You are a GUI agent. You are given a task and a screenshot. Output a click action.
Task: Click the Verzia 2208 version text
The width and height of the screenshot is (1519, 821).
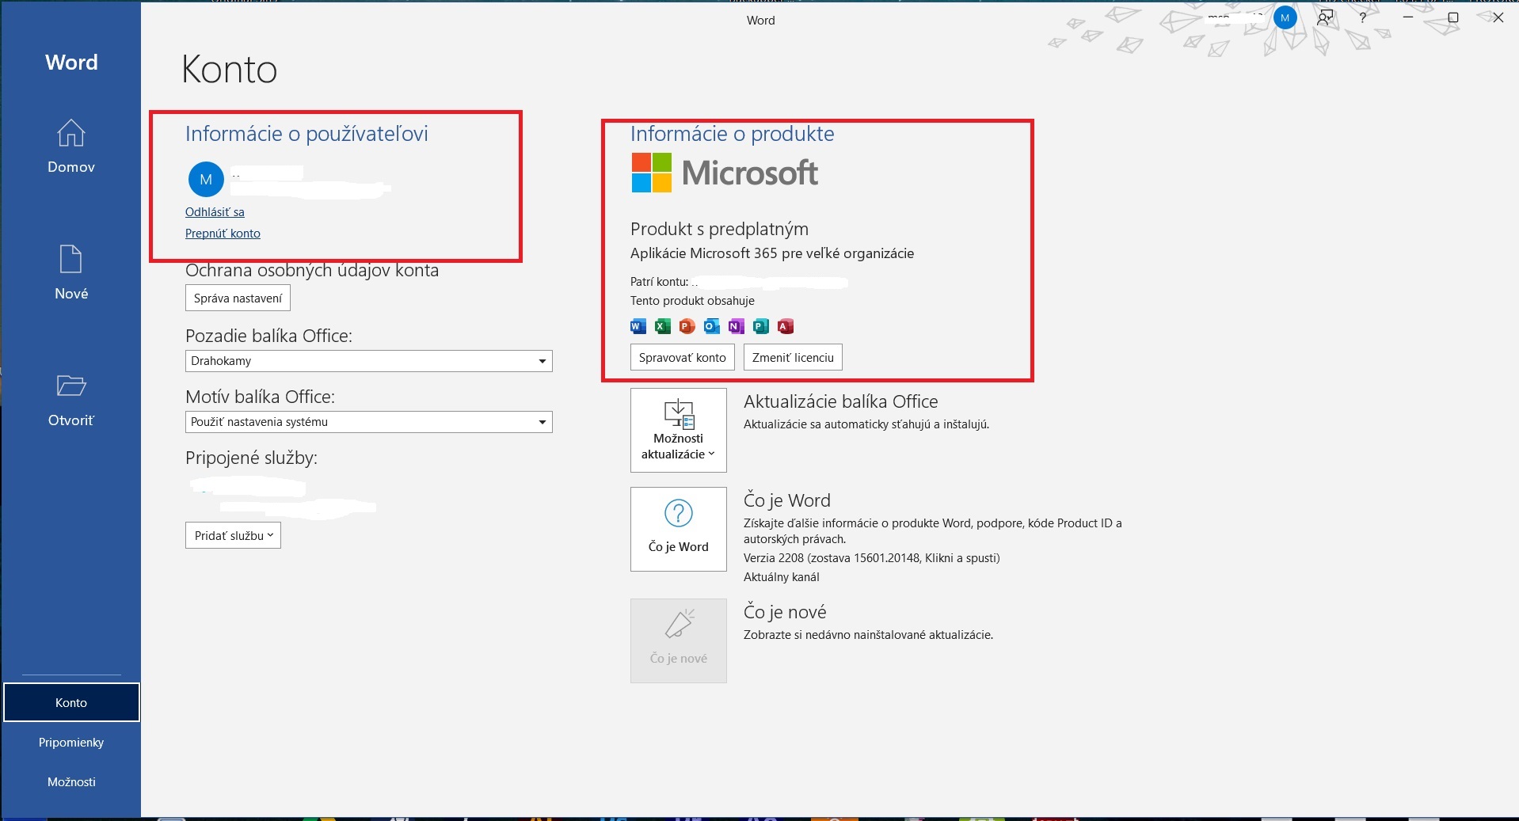(x=871, y=558)
